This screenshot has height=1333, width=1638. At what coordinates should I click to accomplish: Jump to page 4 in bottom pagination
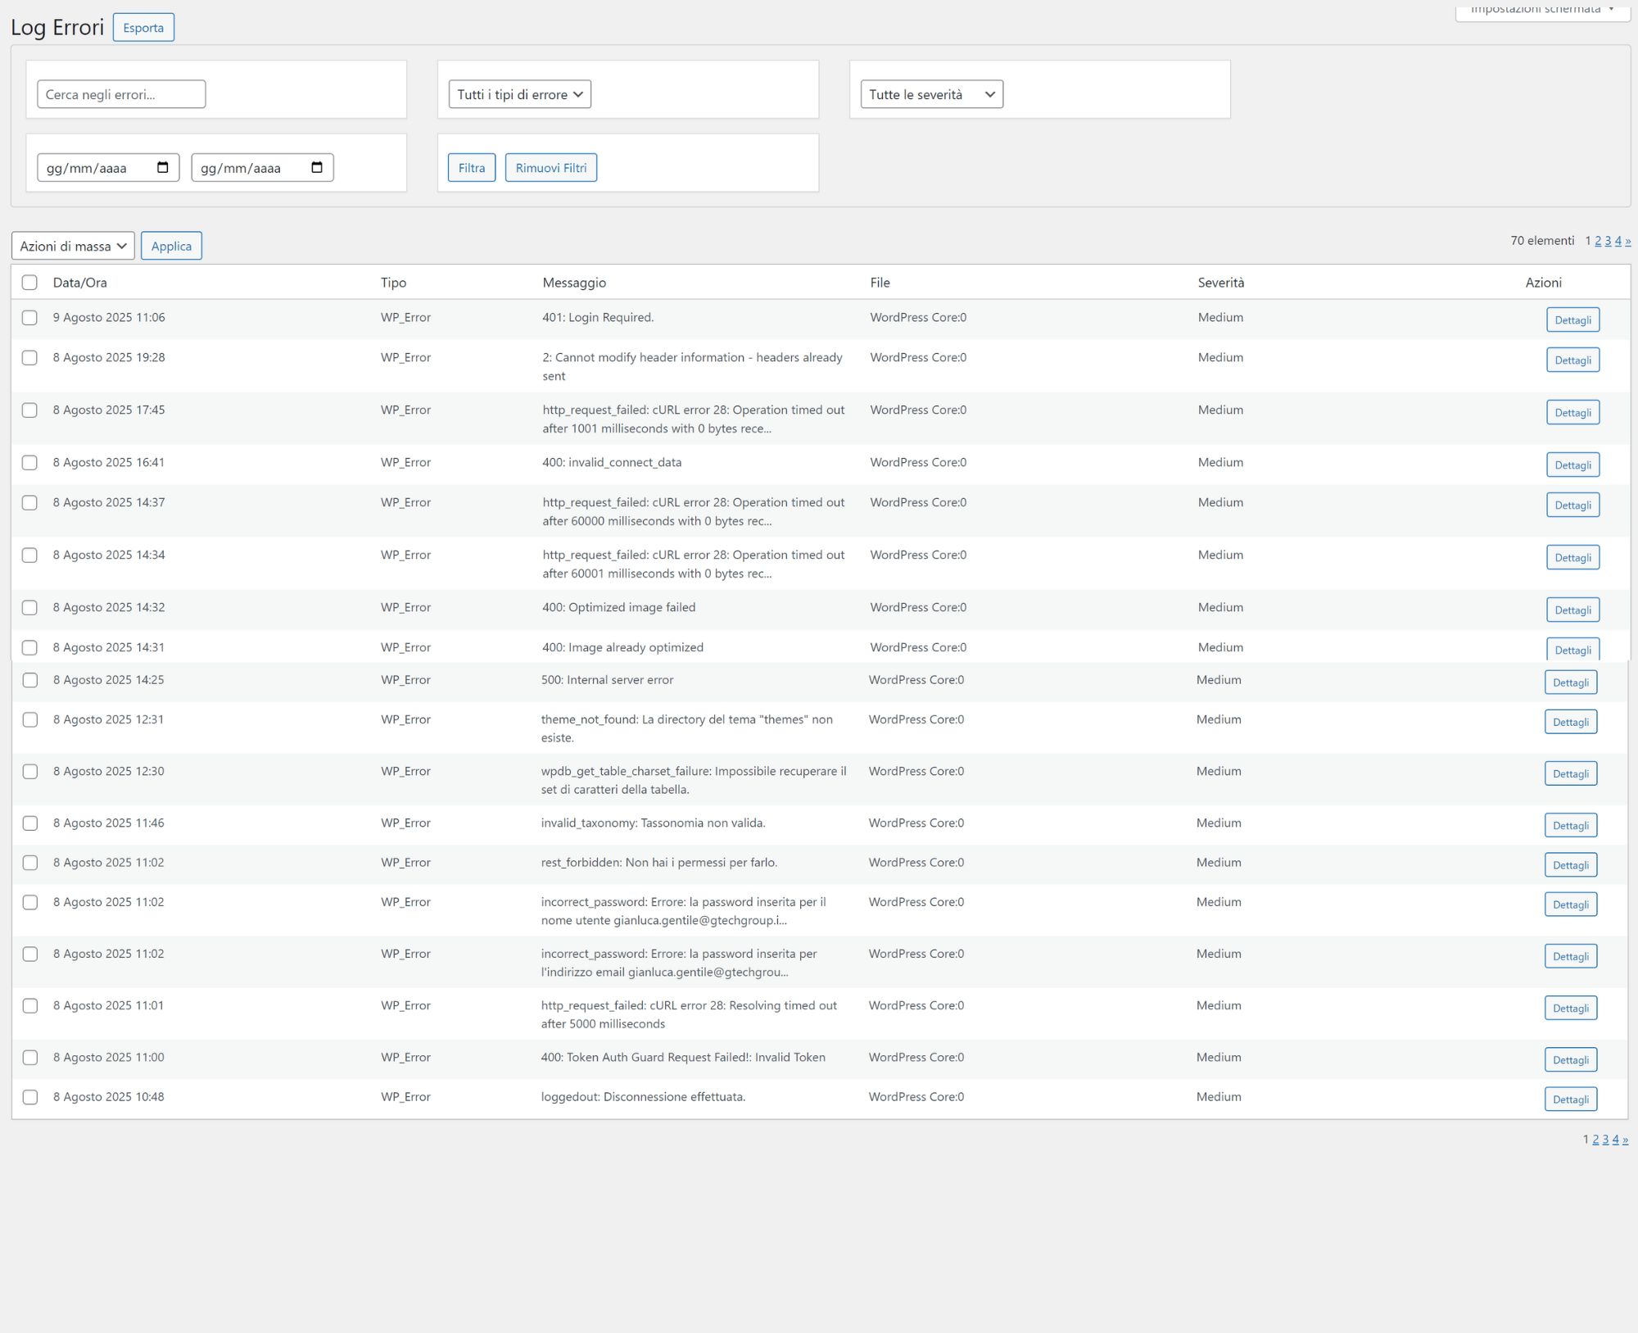[1615, 1140]
